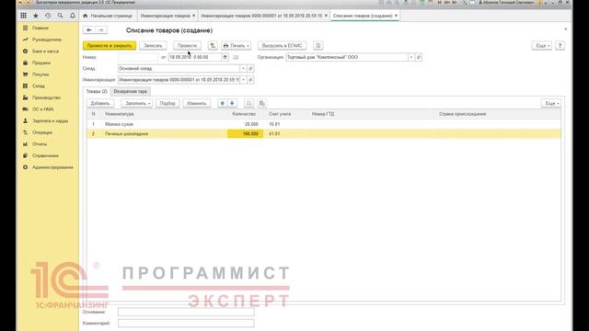Open Справочники section in sidebar
Viewport: 589px width, 331px height.
pos(45,155)
